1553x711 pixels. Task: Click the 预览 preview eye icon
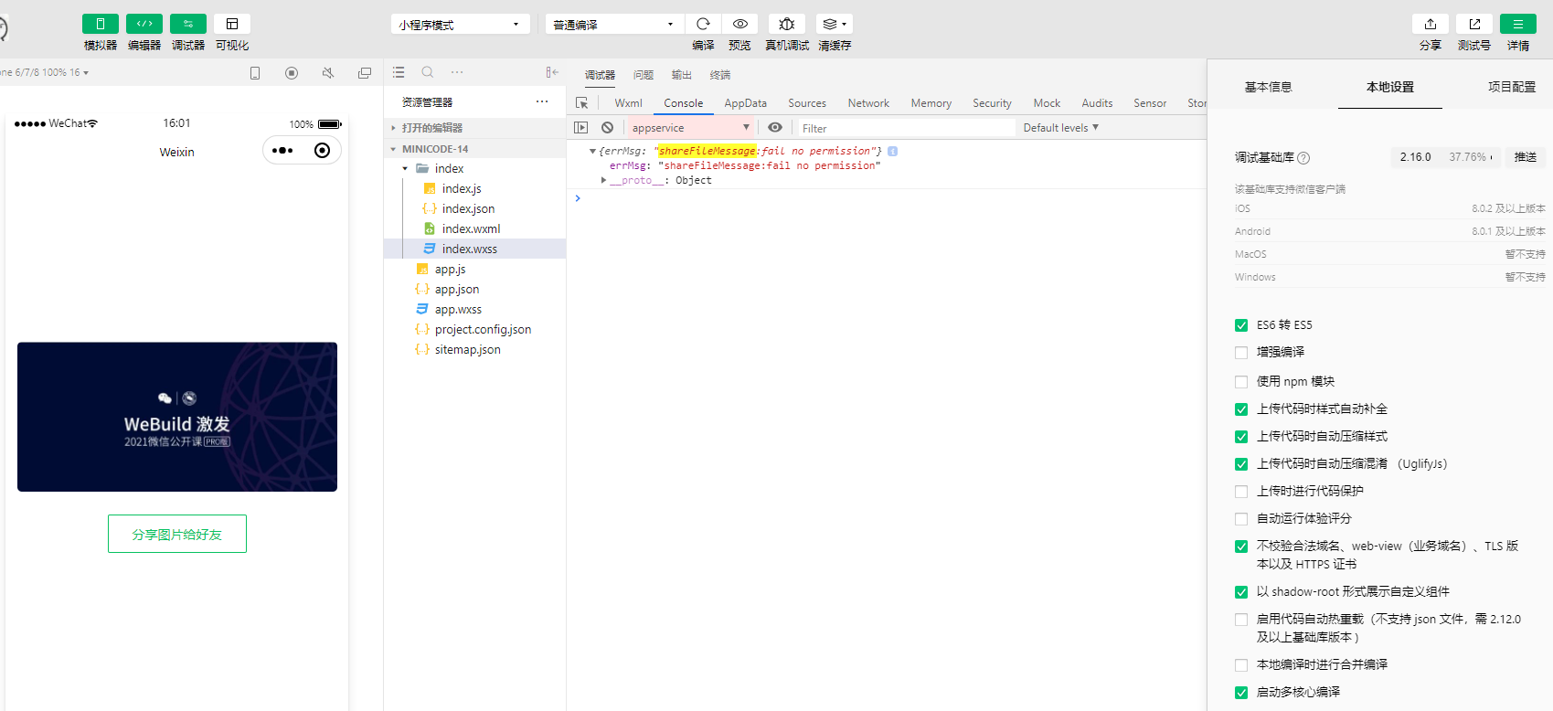click(x=740, y=24)
